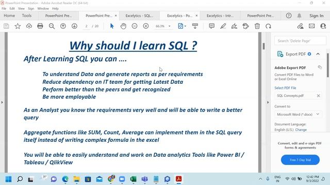Open the zoom percentage dropdown

point(170,26)
